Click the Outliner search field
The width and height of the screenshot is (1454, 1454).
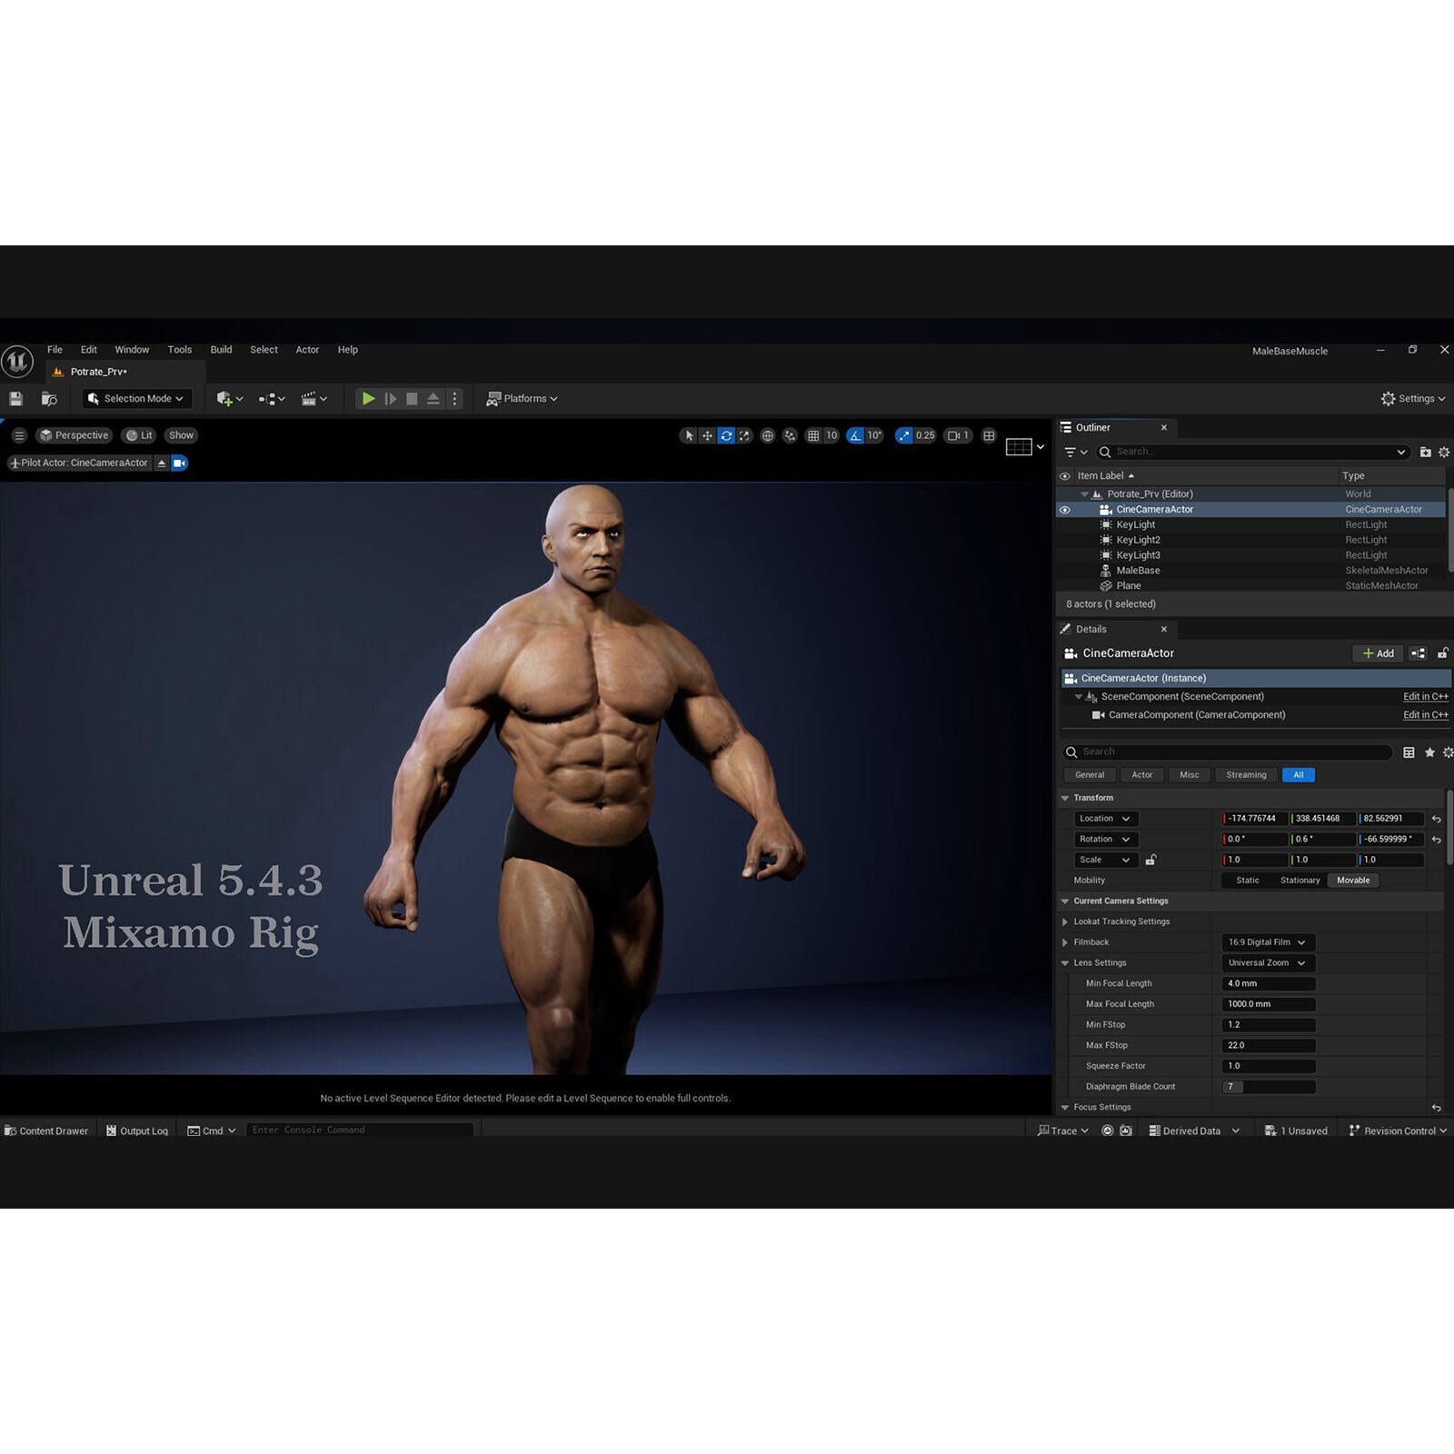[1252, 452]
